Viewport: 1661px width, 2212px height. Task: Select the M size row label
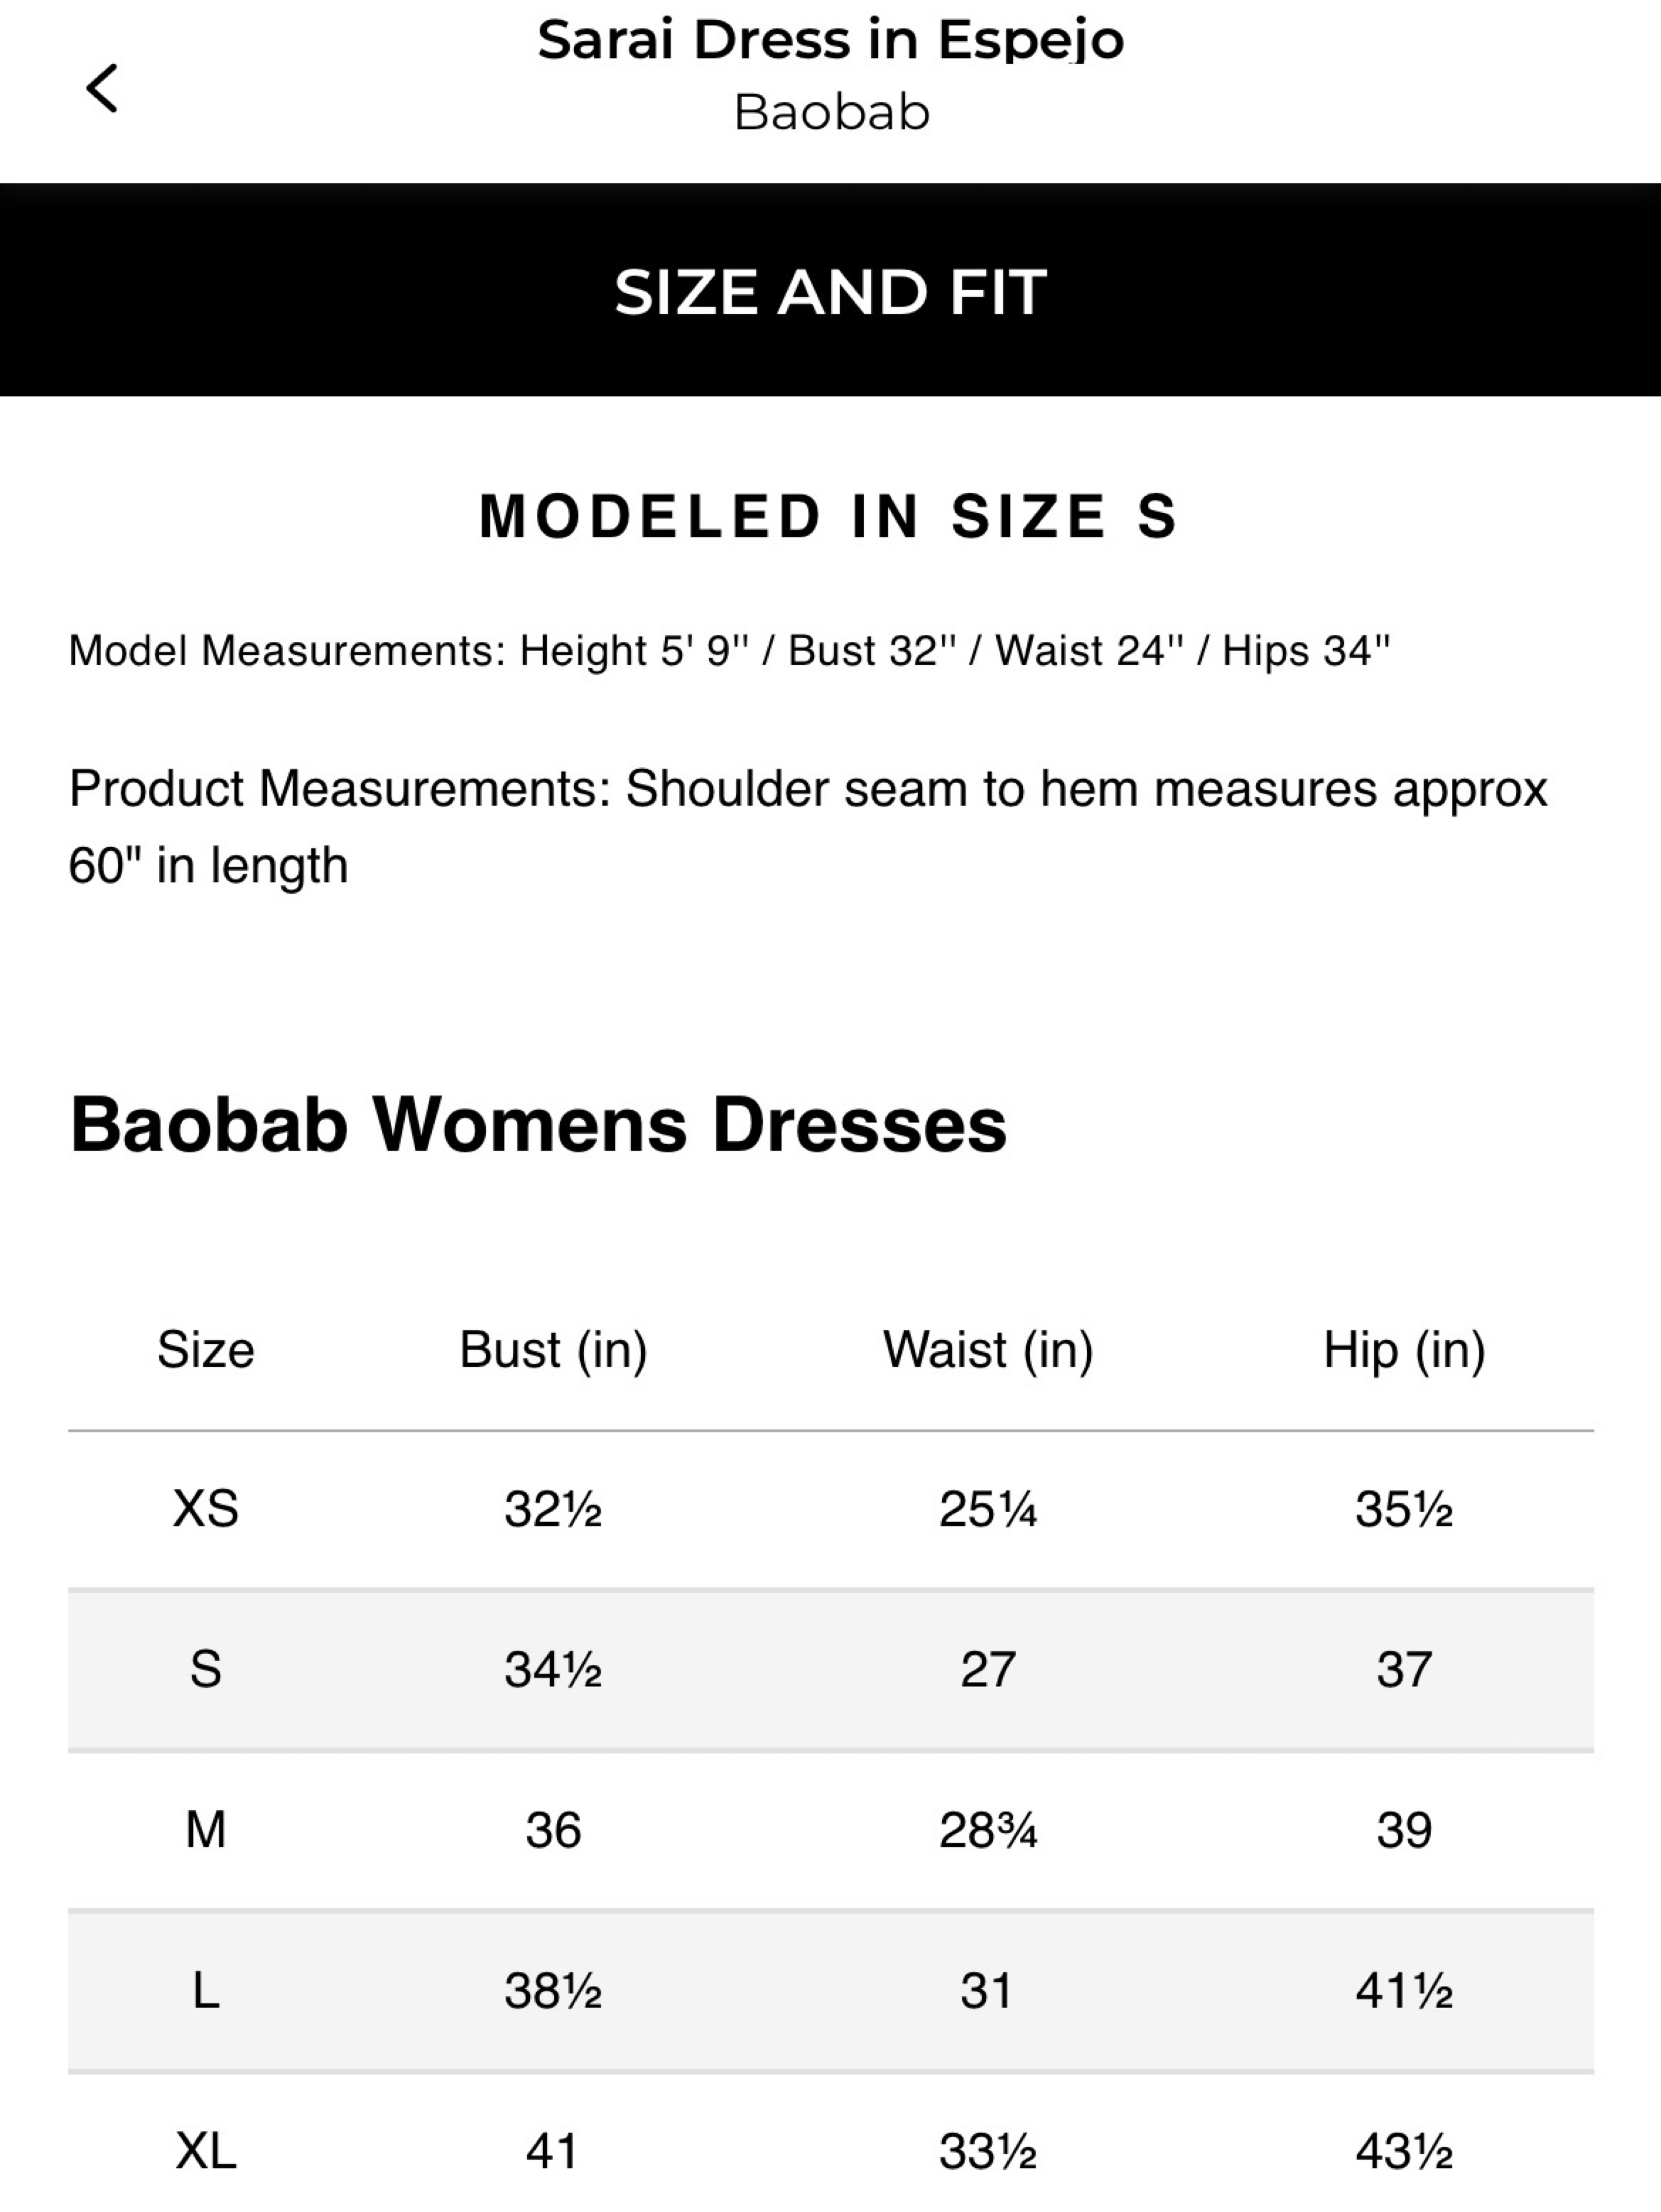[x=206, y=1830]
